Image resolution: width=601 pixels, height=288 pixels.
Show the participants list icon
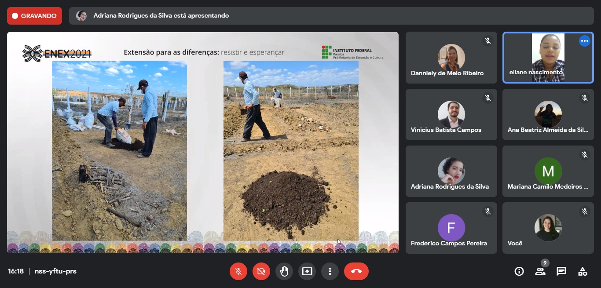pyautogui.click(x=540, y=271)
